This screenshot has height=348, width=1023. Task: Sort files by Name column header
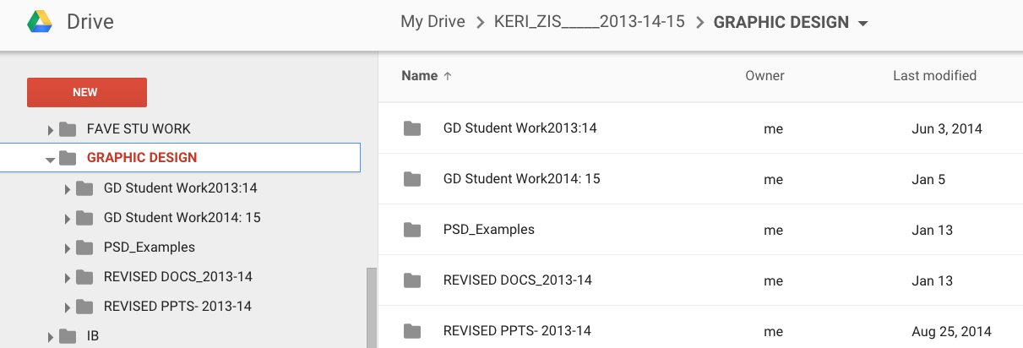[420, 75]
